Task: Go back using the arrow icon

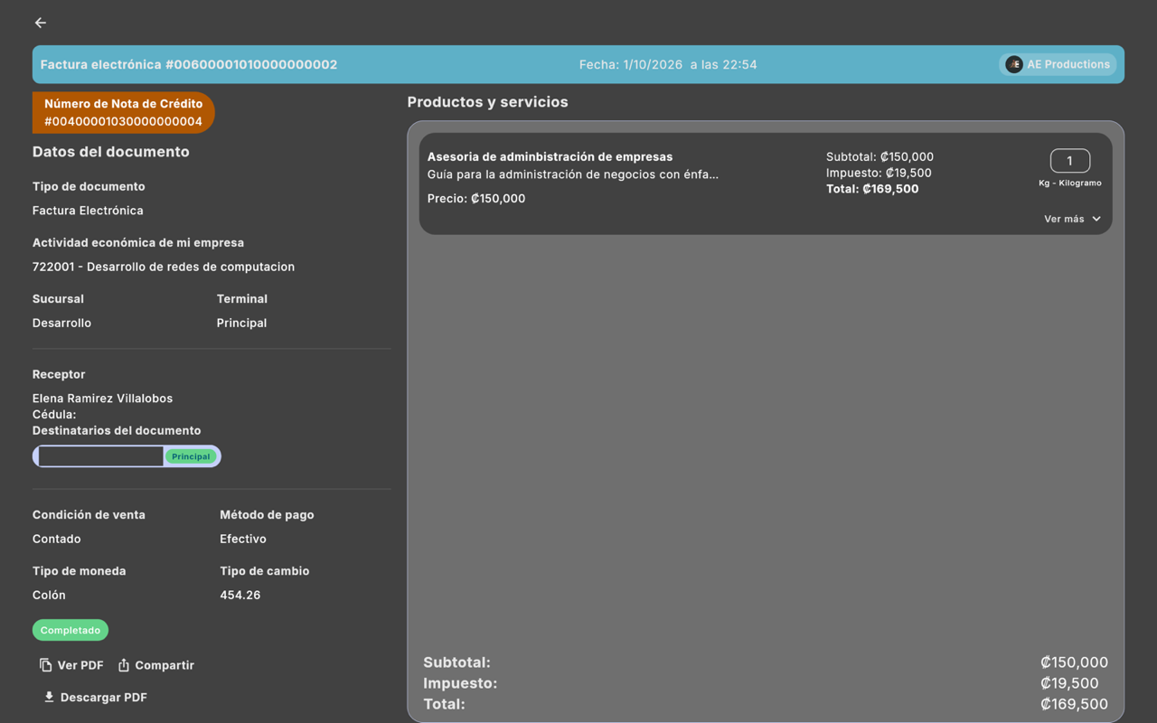Action: click(x=41, y=23)
